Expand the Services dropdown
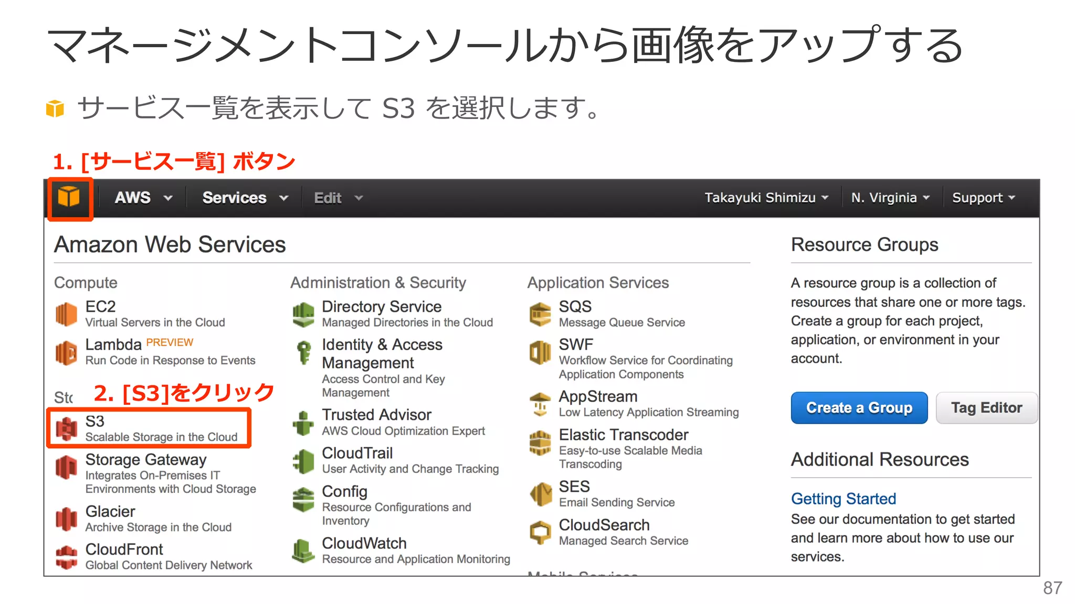The width and height of the screenshot is (1075, 604). pos(245,198)
